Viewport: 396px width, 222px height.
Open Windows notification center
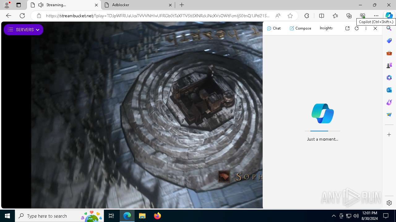point(386,216)
